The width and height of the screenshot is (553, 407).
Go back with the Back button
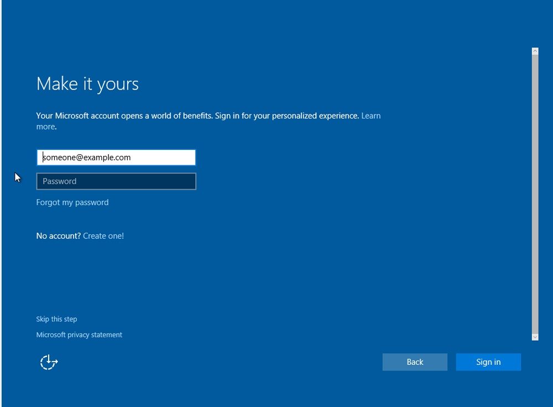point(415,362)
